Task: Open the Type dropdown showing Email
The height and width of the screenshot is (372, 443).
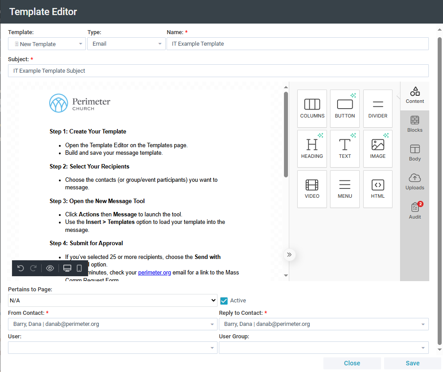Action: pos(126,44)
